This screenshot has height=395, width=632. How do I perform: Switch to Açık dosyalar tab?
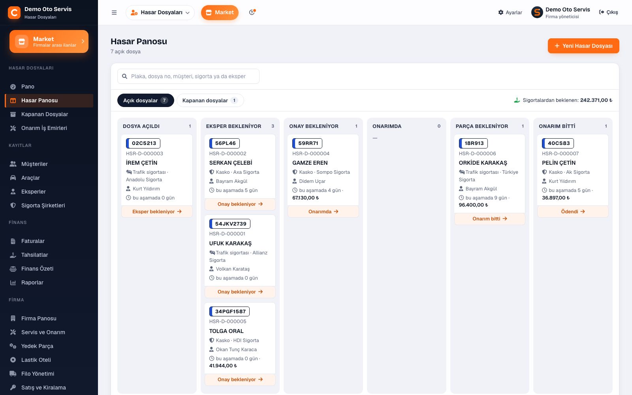(x=146, y=100)
